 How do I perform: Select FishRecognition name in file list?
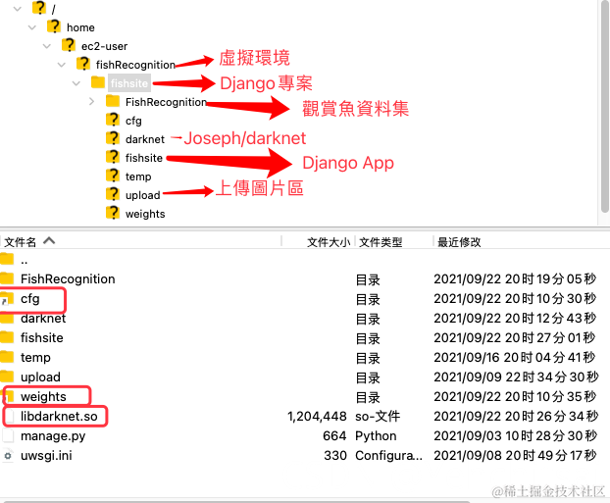click(68, 278)
